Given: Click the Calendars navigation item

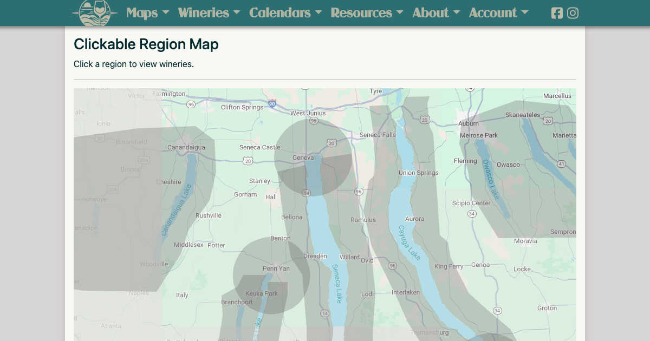Looking at the screenshot, I should click(280, 13).
